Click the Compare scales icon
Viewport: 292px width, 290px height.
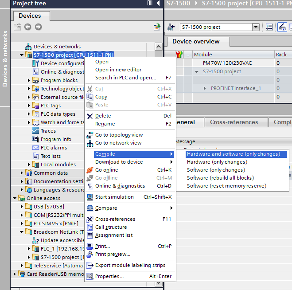click(x=90, y=208)
